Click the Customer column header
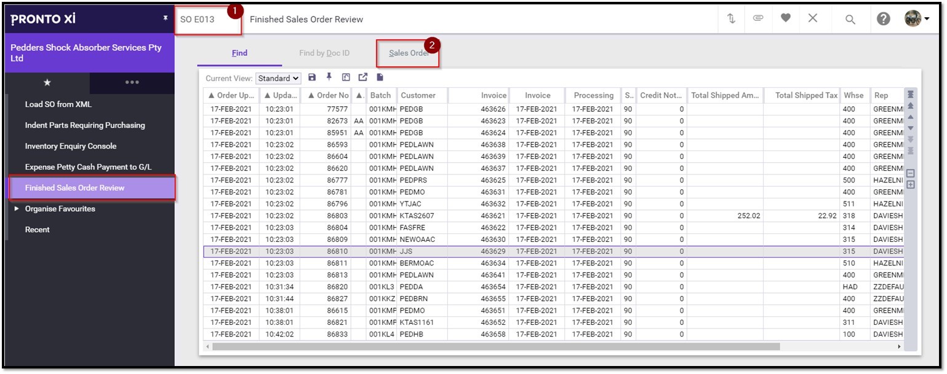This screenshot has height=374, width=947. click(x=422, y=95)
